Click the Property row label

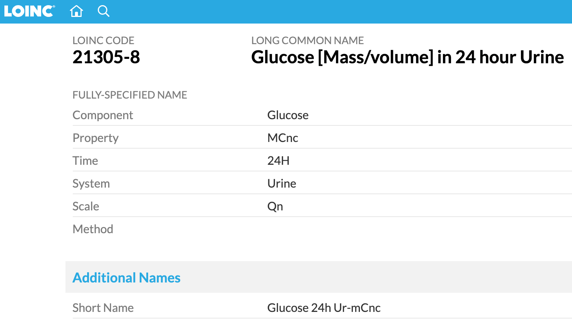pos(96,138)
